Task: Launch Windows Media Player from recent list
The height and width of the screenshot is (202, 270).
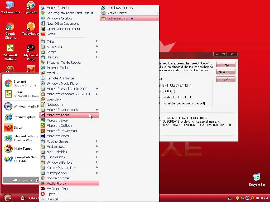Action: tap(21, 106)
